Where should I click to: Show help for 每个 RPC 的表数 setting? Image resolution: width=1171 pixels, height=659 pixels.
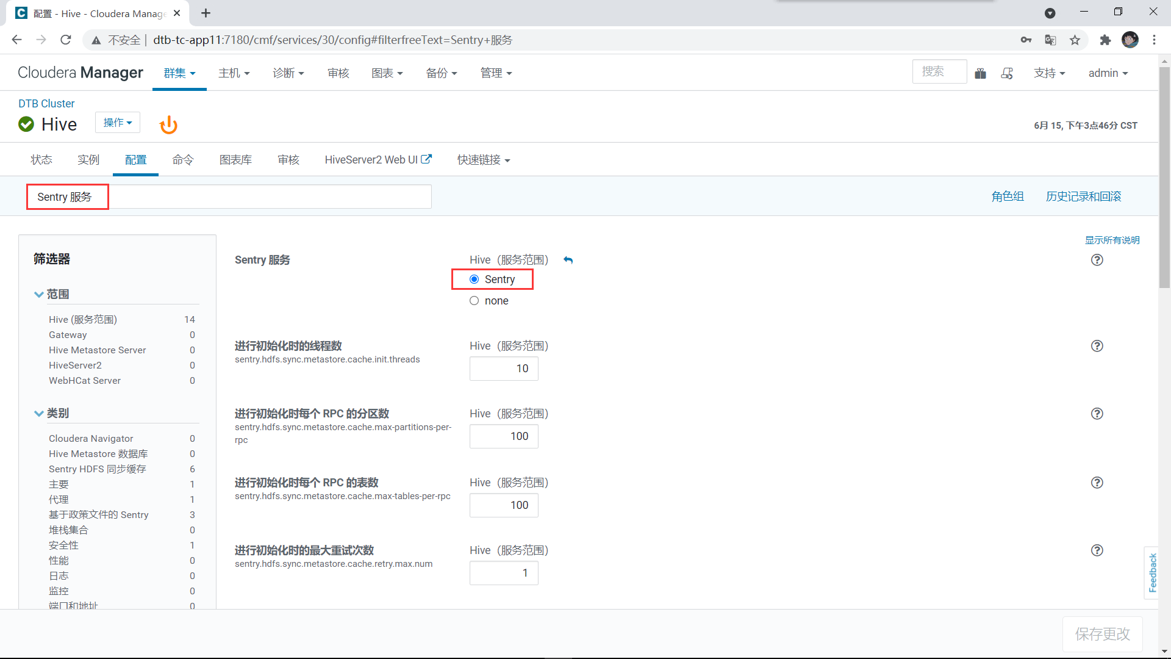[x=1097, y=483]
